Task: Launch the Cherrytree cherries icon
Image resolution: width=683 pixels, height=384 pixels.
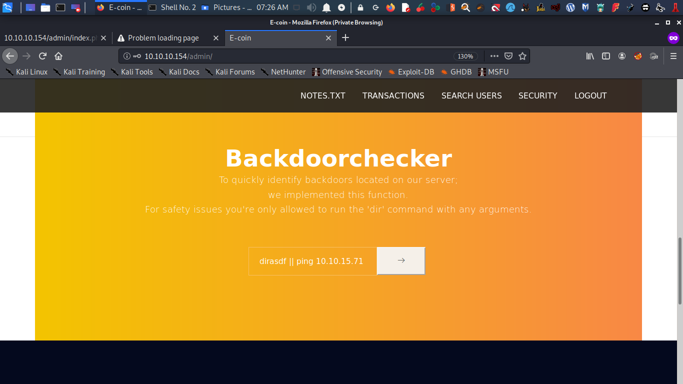Action: point(420,7)
